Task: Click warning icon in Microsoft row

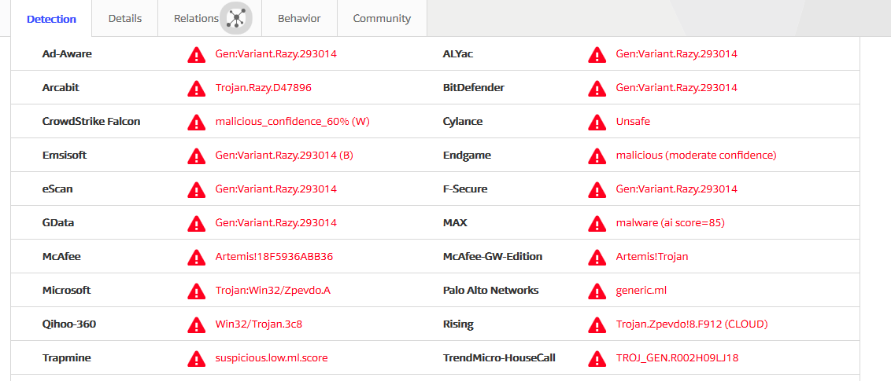Action: [x=196, y=291]
